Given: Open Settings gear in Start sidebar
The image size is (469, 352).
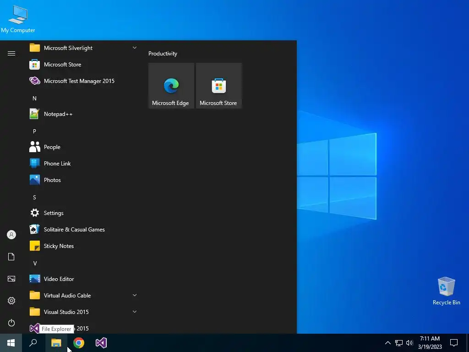Looking at the screenshot, I should point(11,301).
